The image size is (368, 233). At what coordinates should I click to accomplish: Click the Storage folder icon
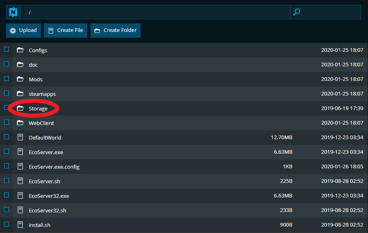tap(20, 108)
